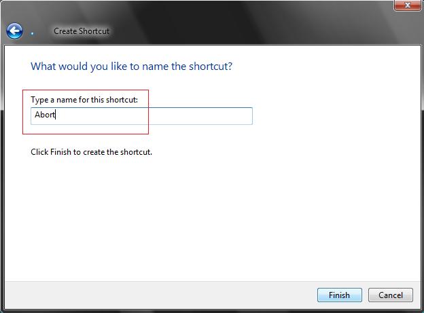Click the 'Create Shortcut' window title
Screen dimensions: 424x313
point(82,31)
